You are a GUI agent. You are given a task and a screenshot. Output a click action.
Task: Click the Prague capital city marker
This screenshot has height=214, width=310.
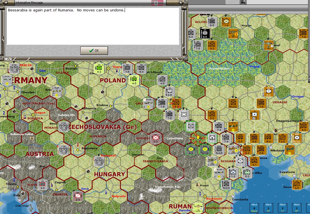(33, 115)
